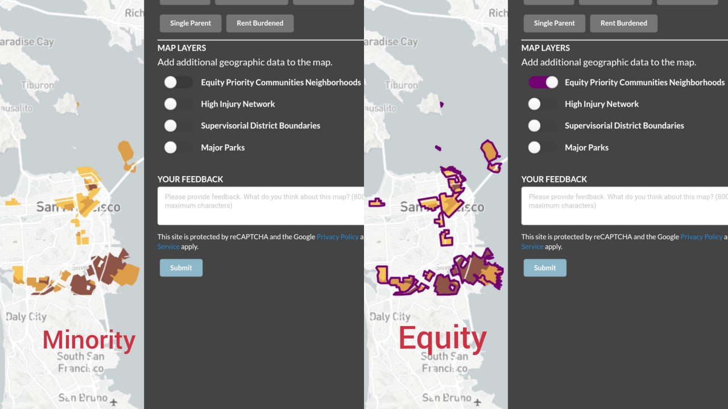The image size is (728, 409).
Task: Toggle Supervisorial District Boundaries in left panel
Action: (x=178, y=126)
